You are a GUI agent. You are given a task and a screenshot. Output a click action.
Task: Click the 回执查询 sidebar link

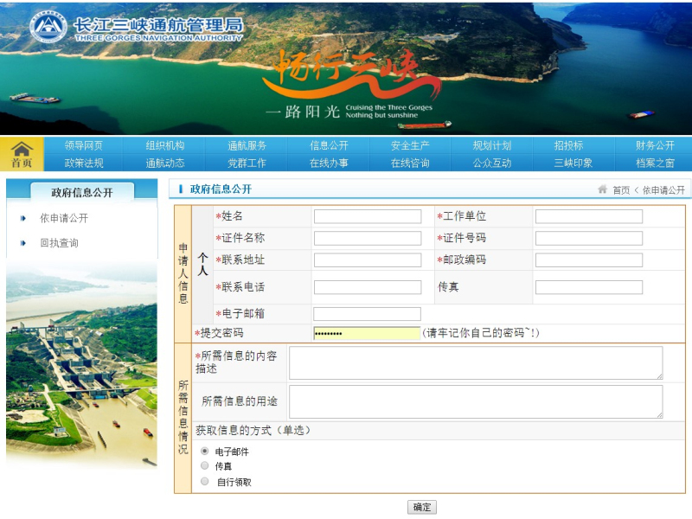[59, 243]
